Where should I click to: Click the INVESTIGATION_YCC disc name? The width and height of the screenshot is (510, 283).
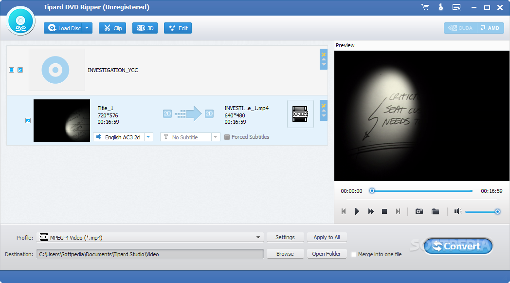click(x=113, y=70)
